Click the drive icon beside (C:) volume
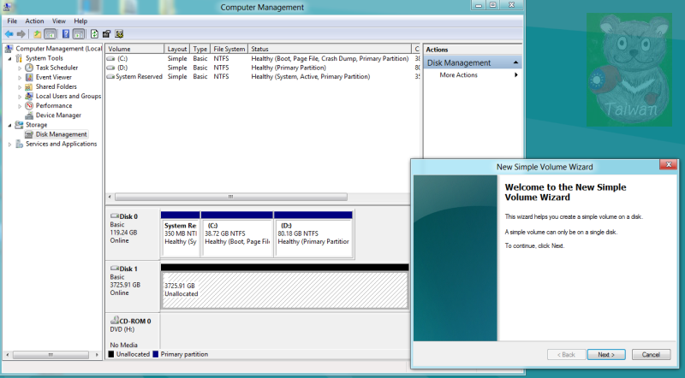685x378 pixels. 111,58
